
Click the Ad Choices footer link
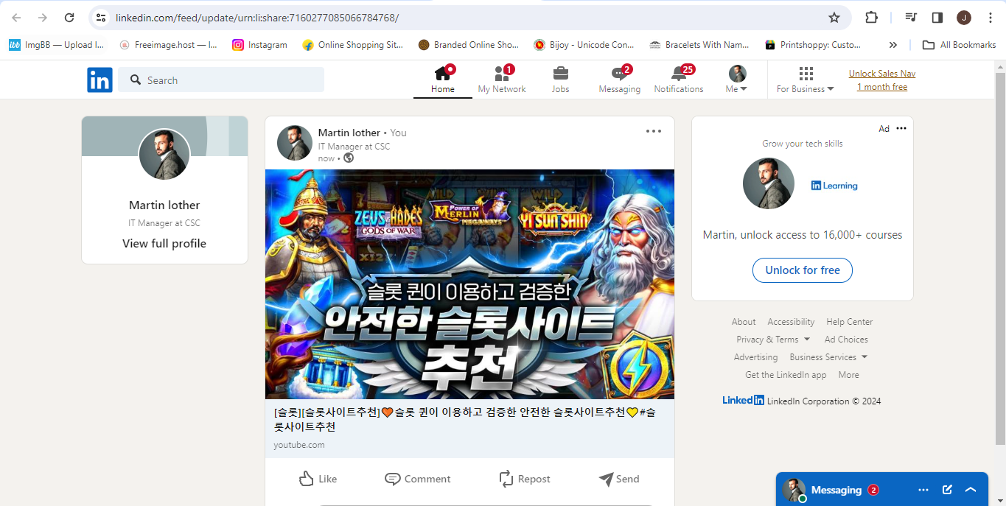point(846,340)
